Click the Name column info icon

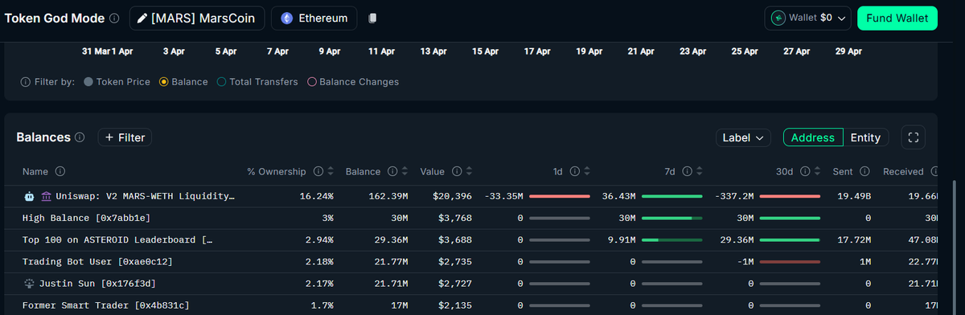60,172
